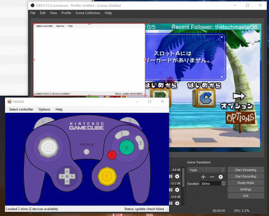
Task: Enable Studio Mode
Action: [x=246, y=183]
